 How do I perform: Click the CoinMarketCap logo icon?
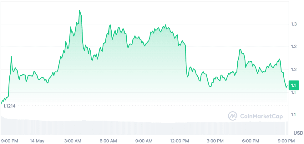pos(233,116)
